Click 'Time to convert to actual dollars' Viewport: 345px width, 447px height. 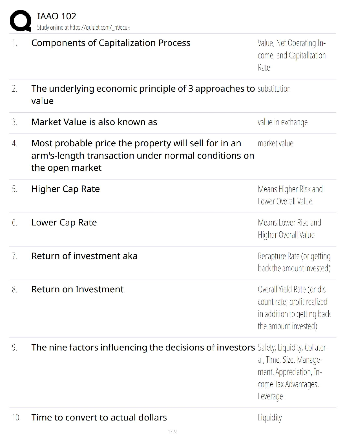click(x=99, y=417)
